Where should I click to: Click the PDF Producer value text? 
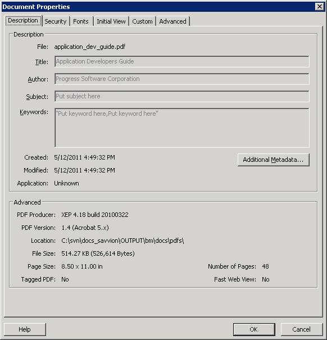click(x=95, y=215)
